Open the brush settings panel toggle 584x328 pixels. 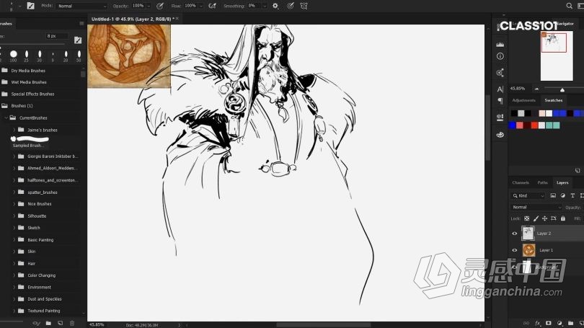point(31,6)
